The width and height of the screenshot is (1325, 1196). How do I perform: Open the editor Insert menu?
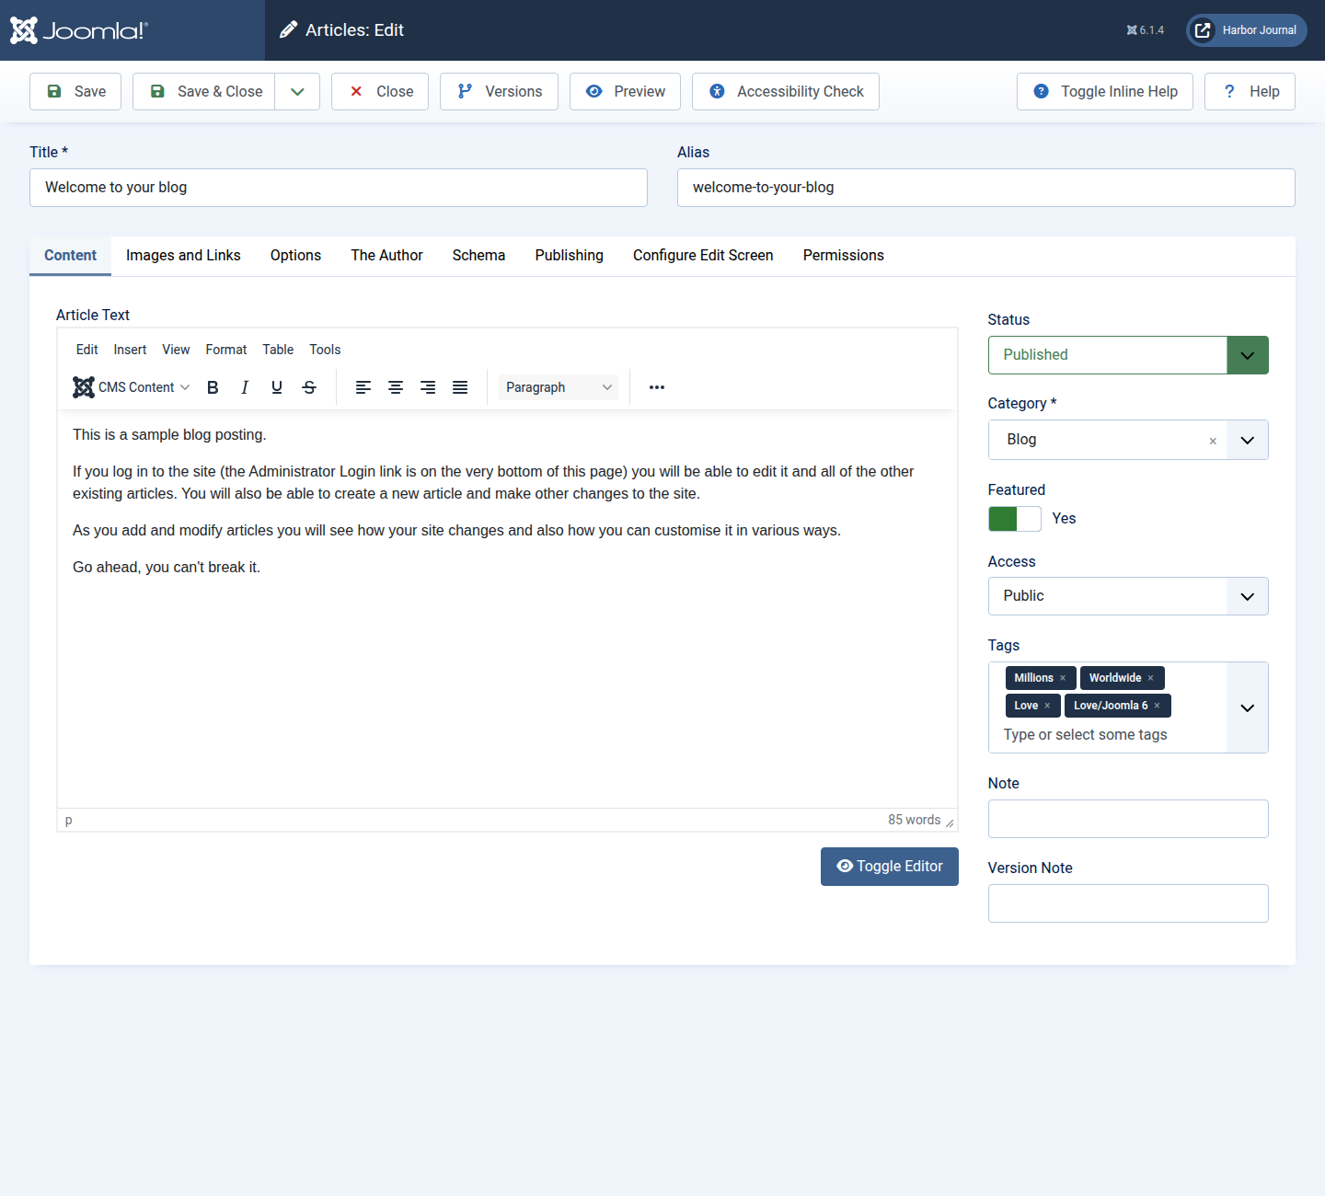click(x=130, y=350)
